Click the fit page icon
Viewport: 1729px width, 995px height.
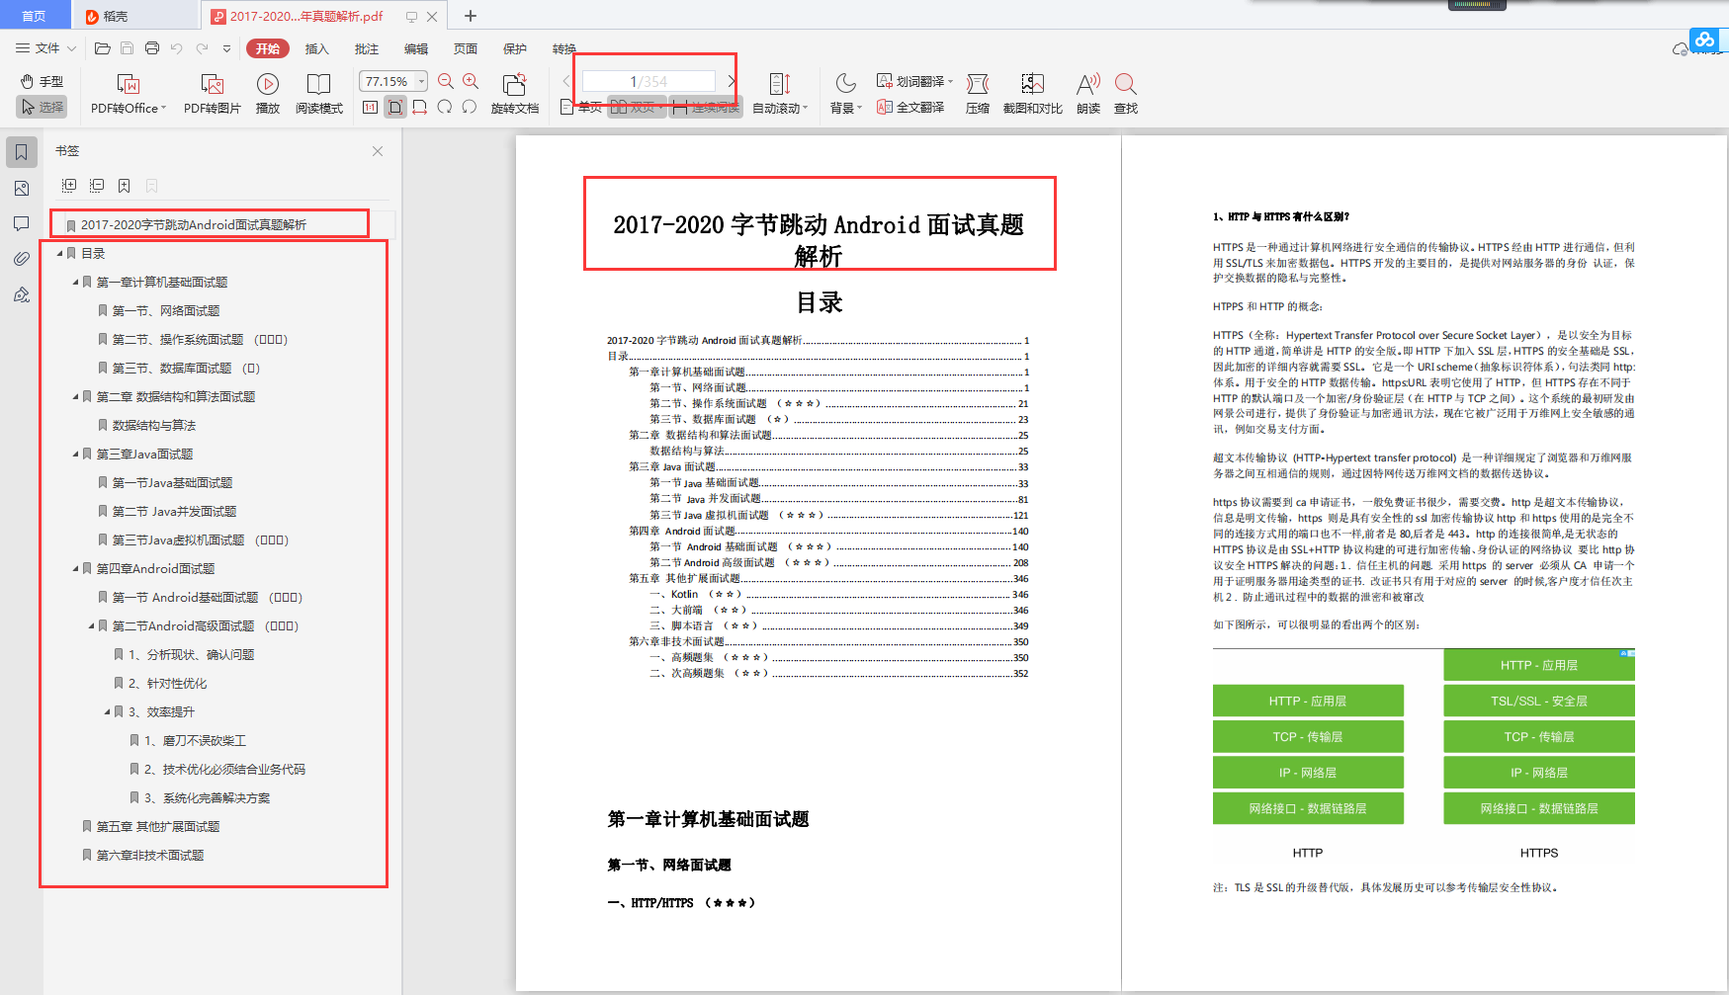(x=395, y=107)
